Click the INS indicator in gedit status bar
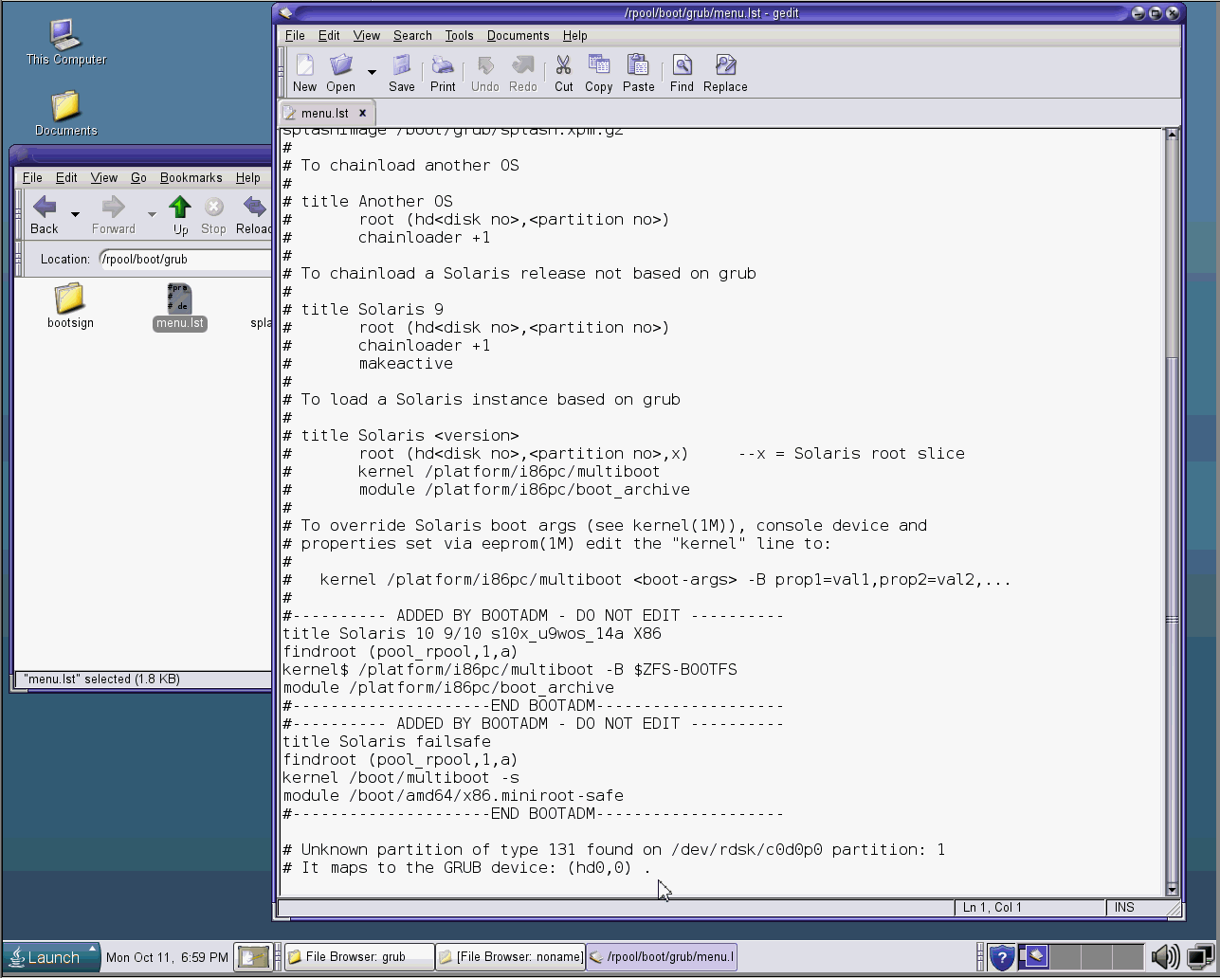The width and height of the screenshot is (1220, 978). [1124, 908]
